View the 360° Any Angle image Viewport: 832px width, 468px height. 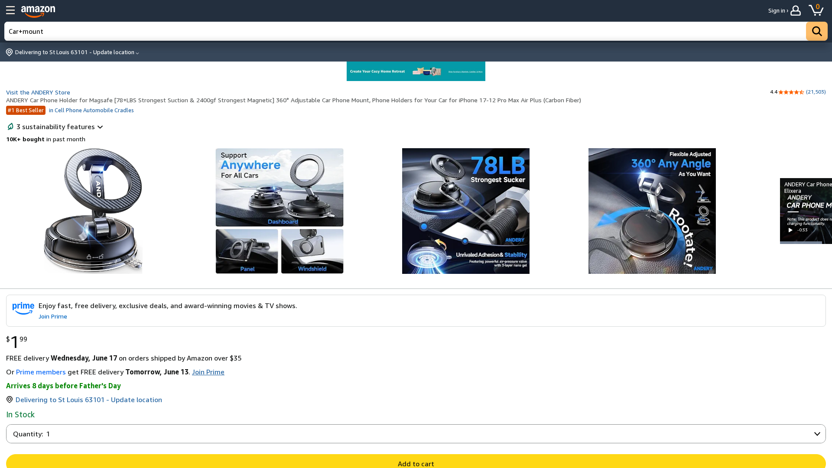pyautogui.click(x=652, y=211)
